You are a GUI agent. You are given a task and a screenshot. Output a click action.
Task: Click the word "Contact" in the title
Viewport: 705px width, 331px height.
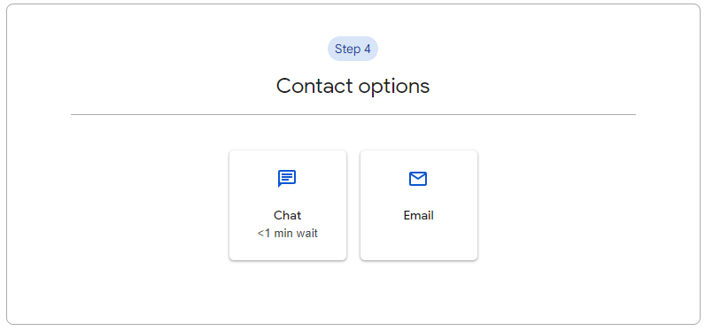pos(314,85)
